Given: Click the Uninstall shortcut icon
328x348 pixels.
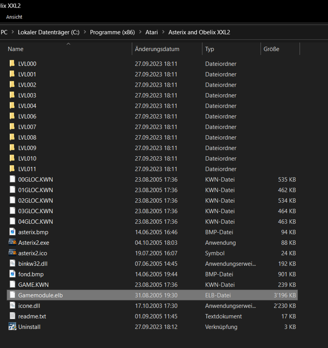Looking at the screenshot, I should (13, 327).
